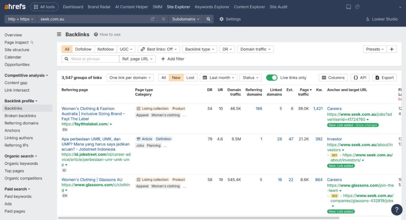
Task: Click the Ahrefs logo
Action: coord(15,7)
